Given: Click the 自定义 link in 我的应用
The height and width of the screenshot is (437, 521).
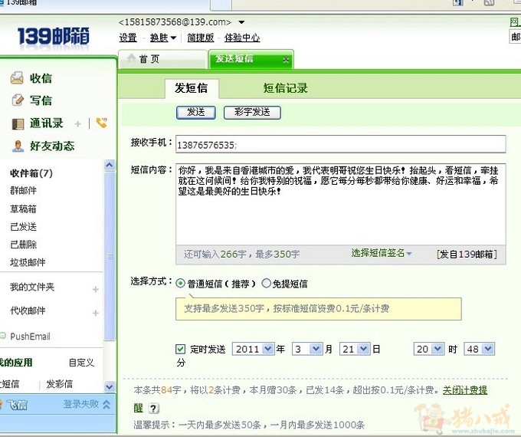Looking at the screenshot, I should pyautogui.click(x=81, y=363).
